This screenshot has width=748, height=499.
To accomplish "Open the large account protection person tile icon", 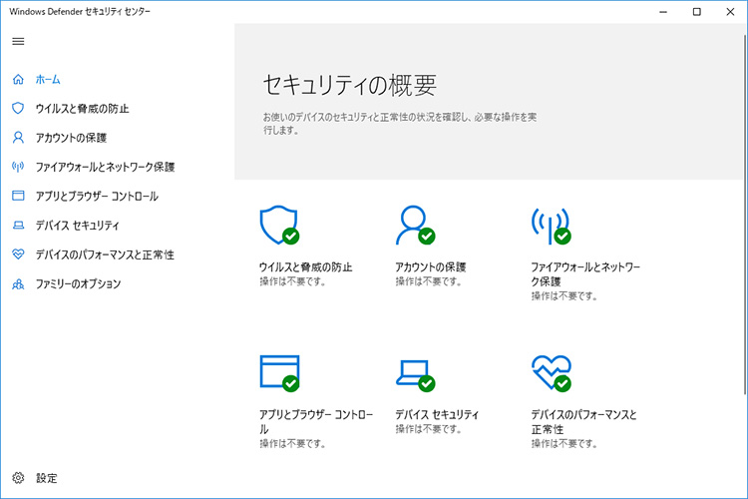I will [x=416, y=225].
